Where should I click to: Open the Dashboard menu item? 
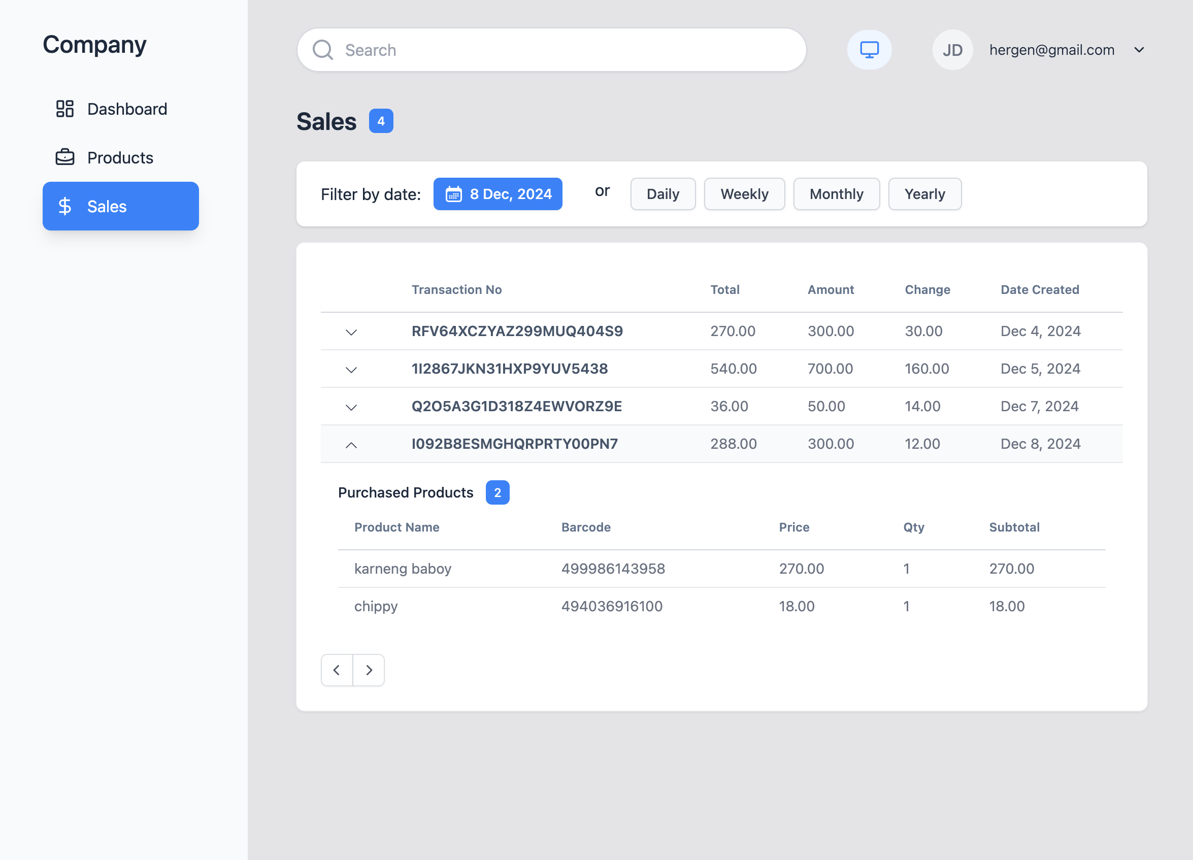[x=120, y=109]
